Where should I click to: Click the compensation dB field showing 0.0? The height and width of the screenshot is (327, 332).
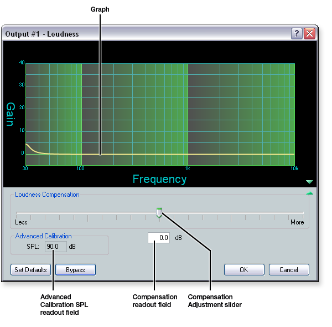159,238
